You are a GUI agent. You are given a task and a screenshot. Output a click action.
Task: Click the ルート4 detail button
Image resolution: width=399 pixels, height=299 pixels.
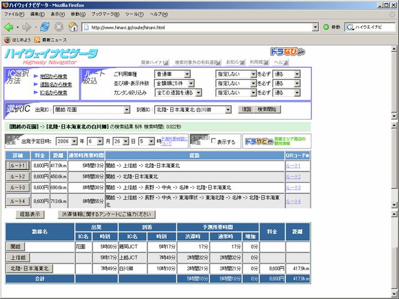coord(18,201)
